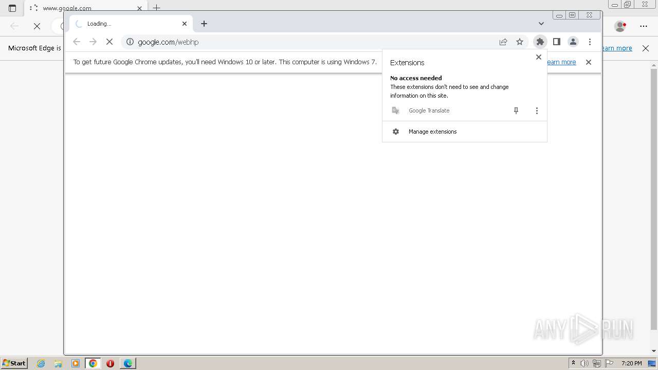Dismiss the Edge infobar
The image size is (658, 370).
coord(646,48)
